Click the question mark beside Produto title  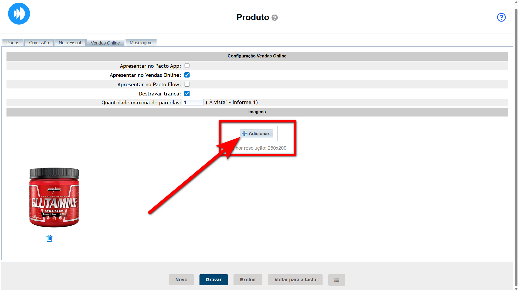(275, 18)
